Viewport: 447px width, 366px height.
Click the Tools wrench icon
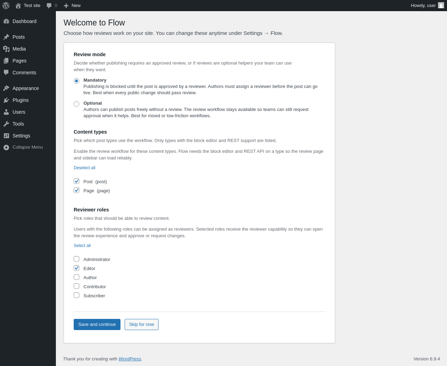pos(6,124)
